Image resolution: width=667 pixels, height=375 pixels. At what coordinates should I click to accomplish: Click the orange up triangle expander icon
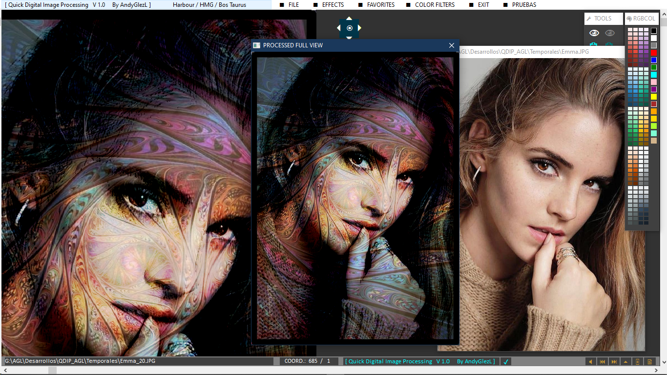tap(625, 362)
